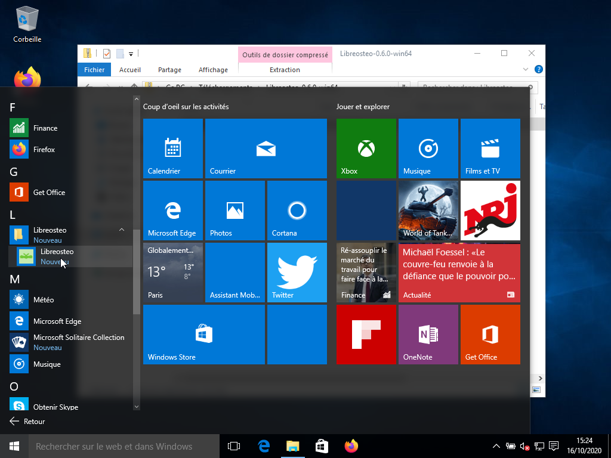Open the Get Office tile
The height and width of the screenshot is (458, 611).
[490, 334]
